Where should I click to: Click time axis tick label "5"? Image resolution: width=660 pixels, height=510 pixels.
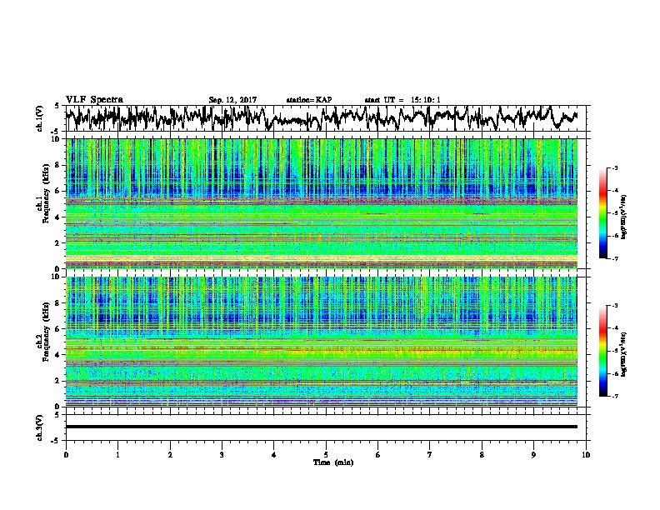[x=326, y=455]
